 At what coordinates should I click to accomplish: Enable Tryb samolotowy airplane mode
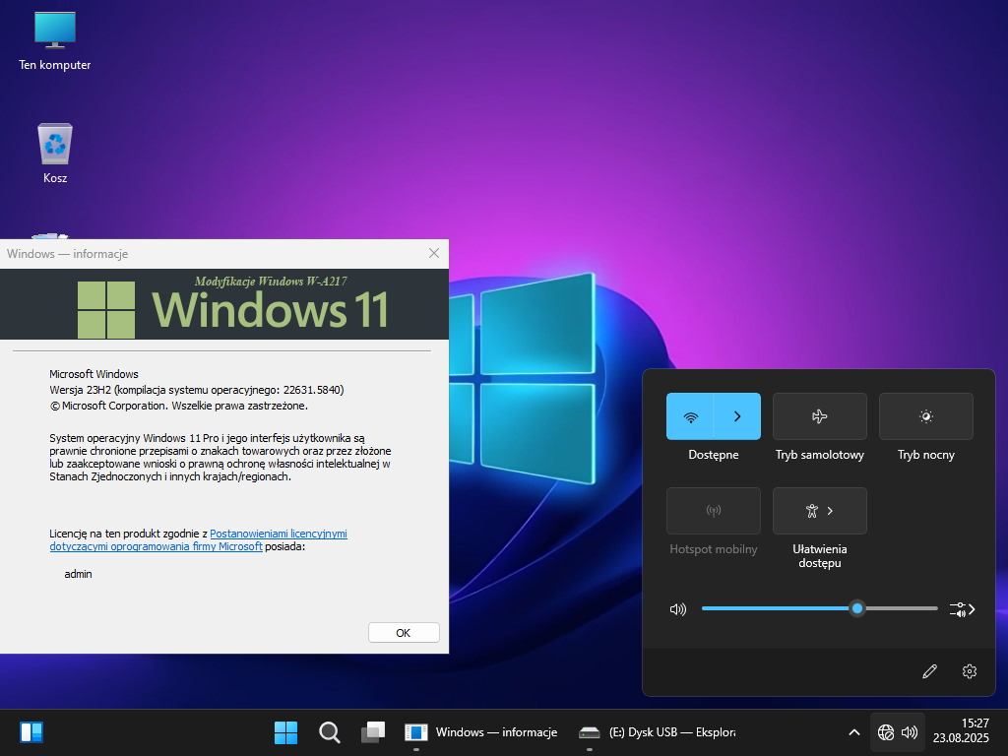click(819, 416)
